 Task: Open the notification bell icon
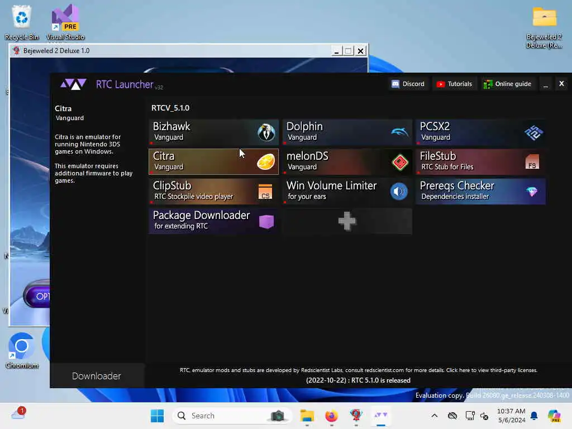535,416
